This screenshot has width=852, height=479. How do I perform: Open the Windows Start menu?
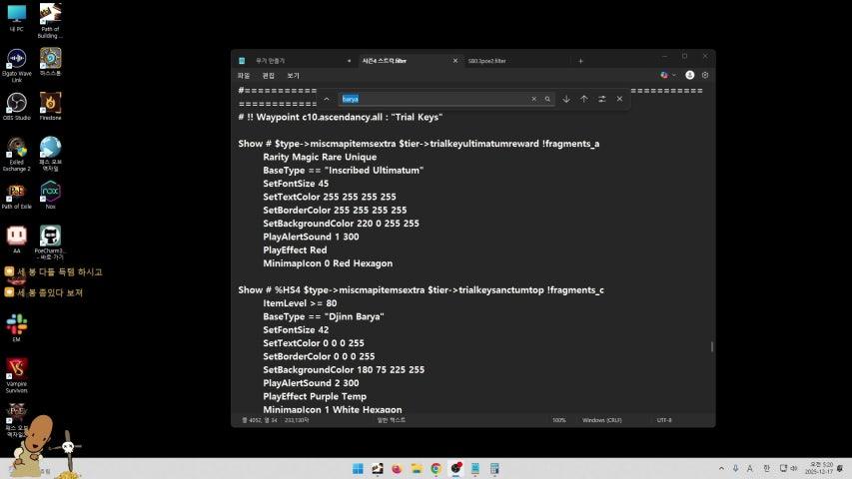tap(357, 468)
